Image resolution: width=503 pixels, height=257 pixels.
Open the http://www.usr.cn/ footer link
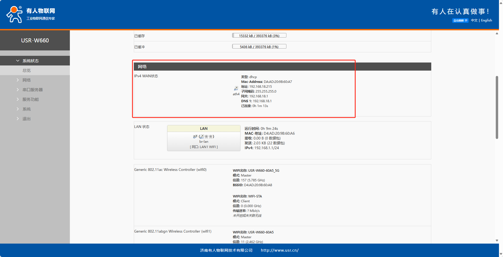(x=279, y=250)
